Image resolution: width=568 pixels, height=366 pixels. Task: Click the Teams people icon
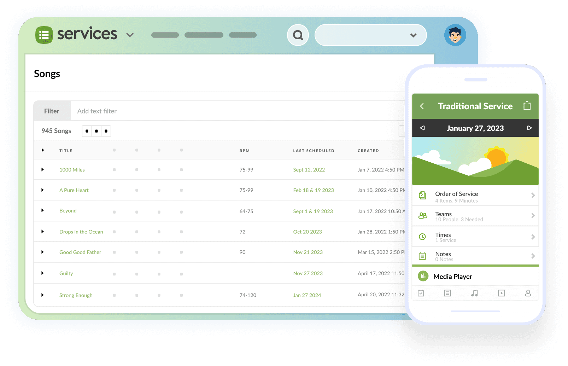(423, 215)
